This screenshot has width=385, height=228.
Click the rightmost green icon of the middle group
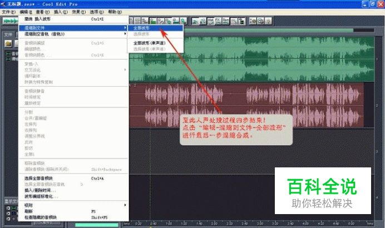[184, 21]
